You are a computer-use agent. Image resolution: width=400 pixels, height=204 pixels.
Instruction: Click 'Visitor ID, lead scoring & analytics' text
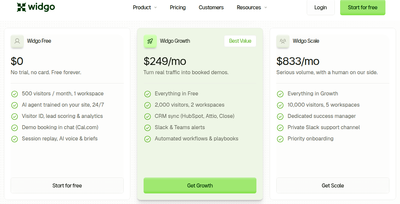63,116
